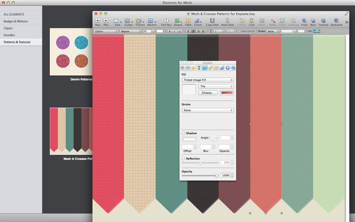Click the red tint color swatch
Image resolution: width=355 pixels, height=222 pixels.
pyautogui.click(x=227, y=93)
